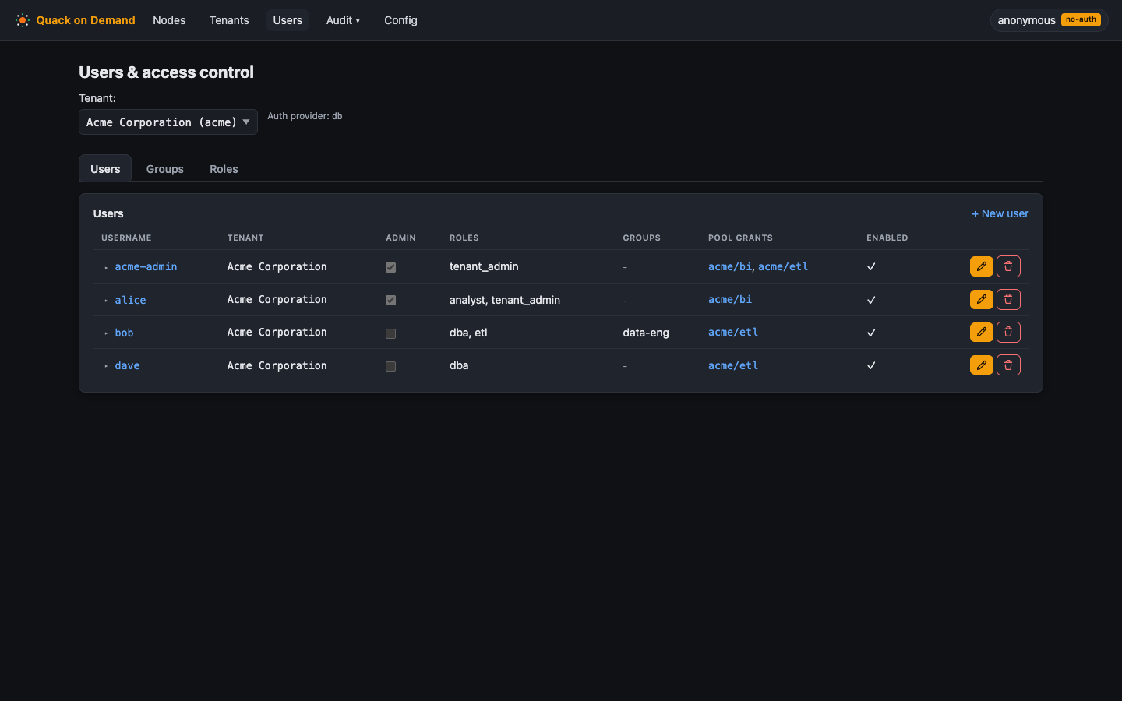Click the 'Auth provider: db' label
Image resolution: width=1122 pixels, height=701 pixels.
tap(305, 116)
